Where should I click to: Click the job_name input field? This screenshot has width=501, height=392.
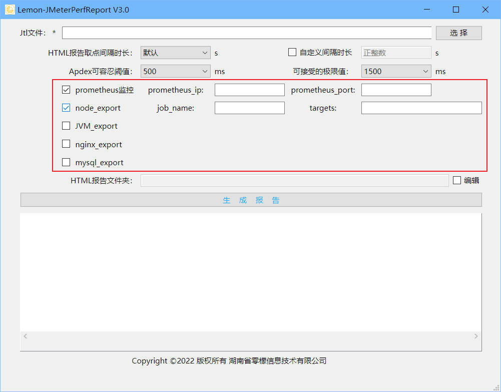[x=250, y=108]
